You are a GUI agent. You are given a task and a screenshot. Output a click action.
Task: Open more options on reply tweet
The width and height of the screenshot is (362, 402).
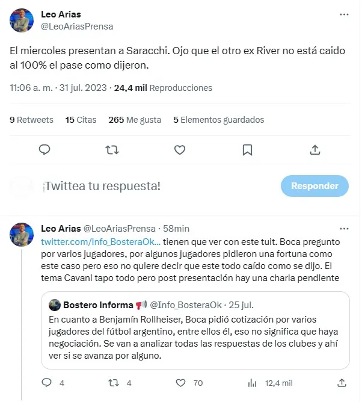[x=343, y=229]
